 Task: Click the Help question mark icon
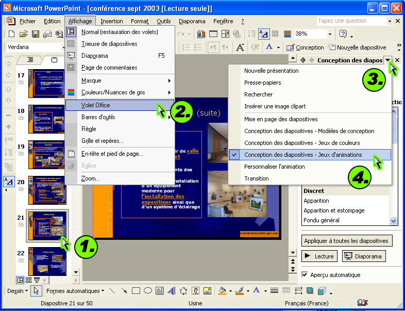pos(343,34)
